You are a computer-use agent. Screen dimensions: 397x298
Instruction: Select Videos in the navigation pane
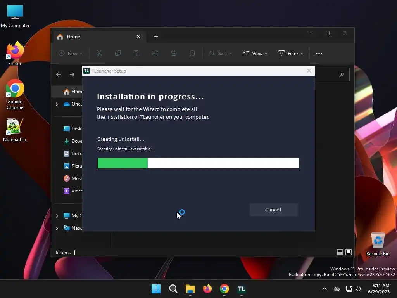click(72, 191)
